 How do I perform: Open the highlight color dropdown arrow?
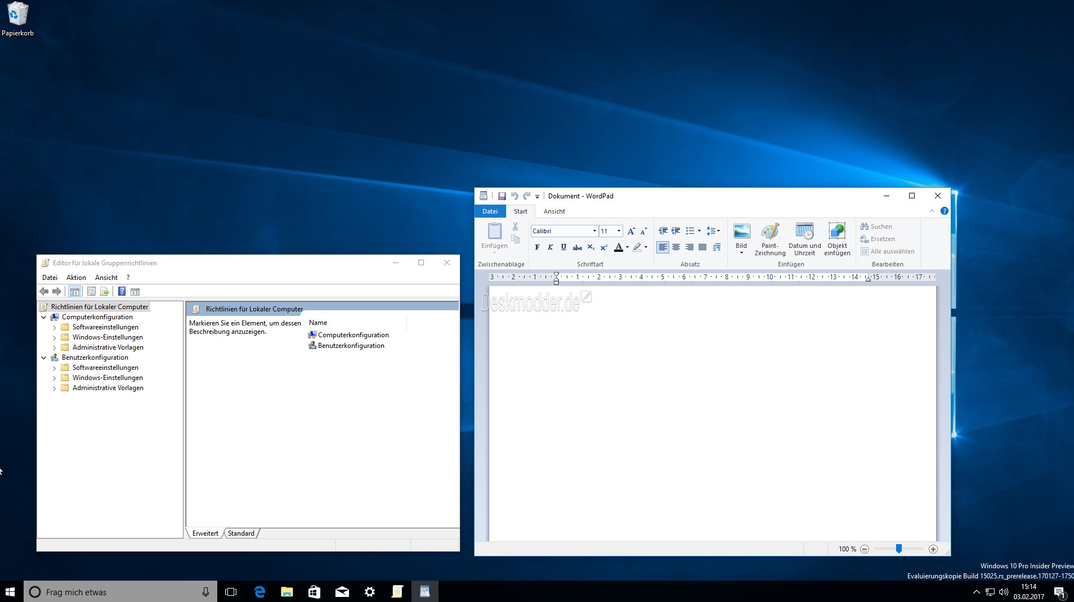point(646,247)
